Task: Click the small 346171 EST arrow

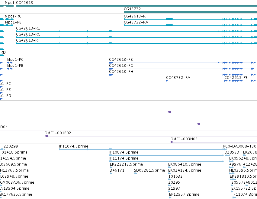Action: pyautogui.click(x=111, y=173)
